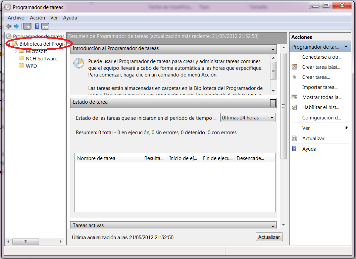
Task: Open the Acción menu
Action: [x=37, y=18]
